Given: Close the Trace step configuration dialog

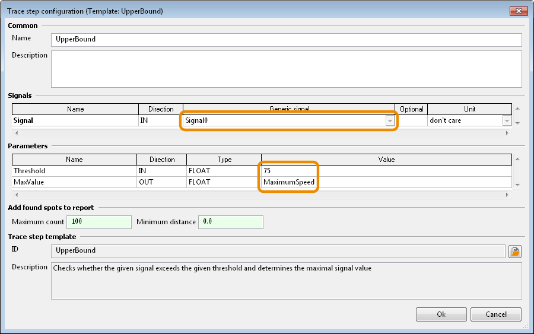Looking at the screenshot, I should point(519,11).
